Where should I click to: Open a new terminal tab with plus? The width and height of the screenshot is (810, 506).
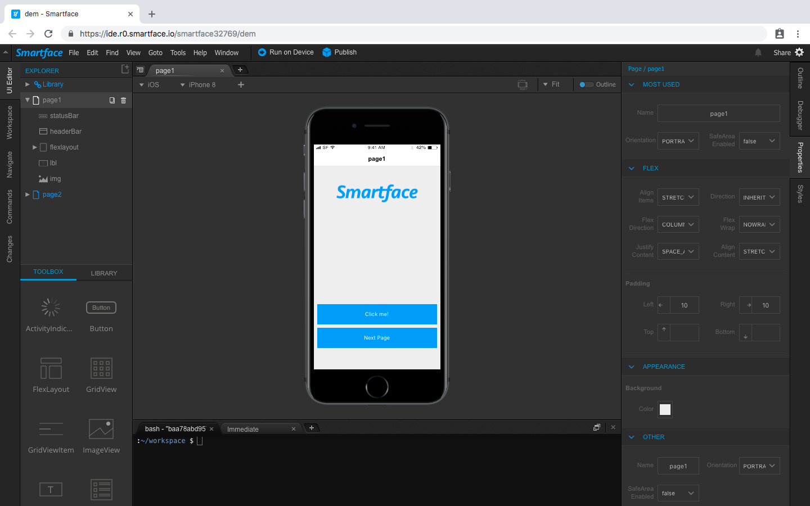(312, 428)
